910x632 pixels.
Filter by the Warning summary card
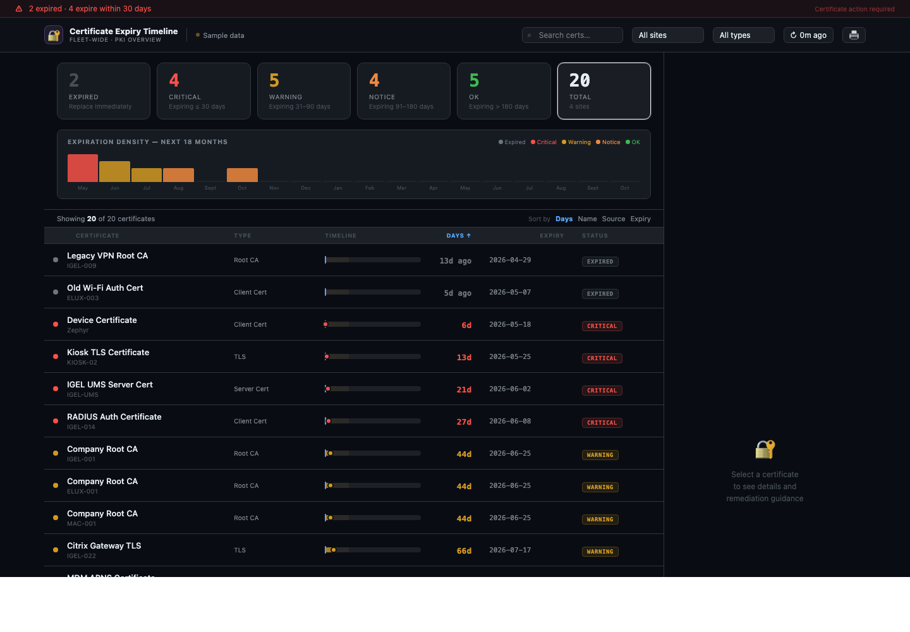point(304,91)
